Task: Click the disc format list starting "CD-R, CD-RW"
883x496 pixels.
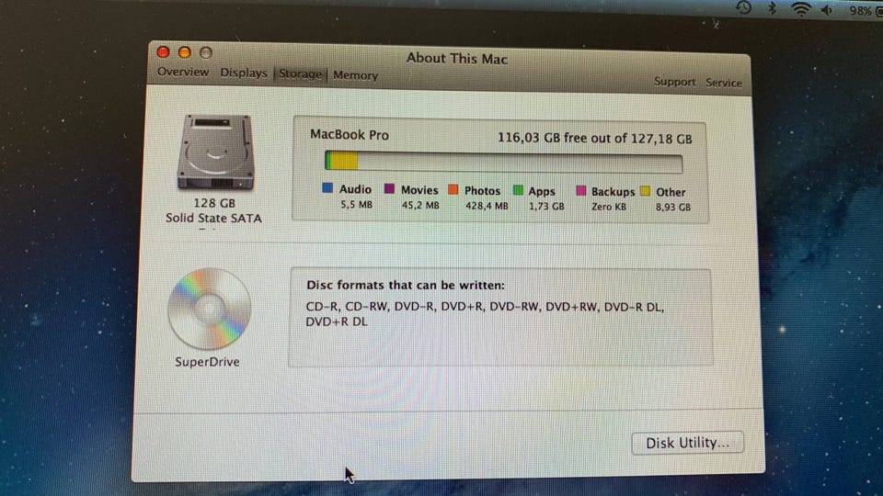Action: 485,314
